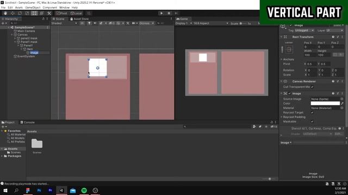Image resolution: width=348 pixels, height=195 pixels.
Task: Open the Edit menu
Action: coord(10,8)
